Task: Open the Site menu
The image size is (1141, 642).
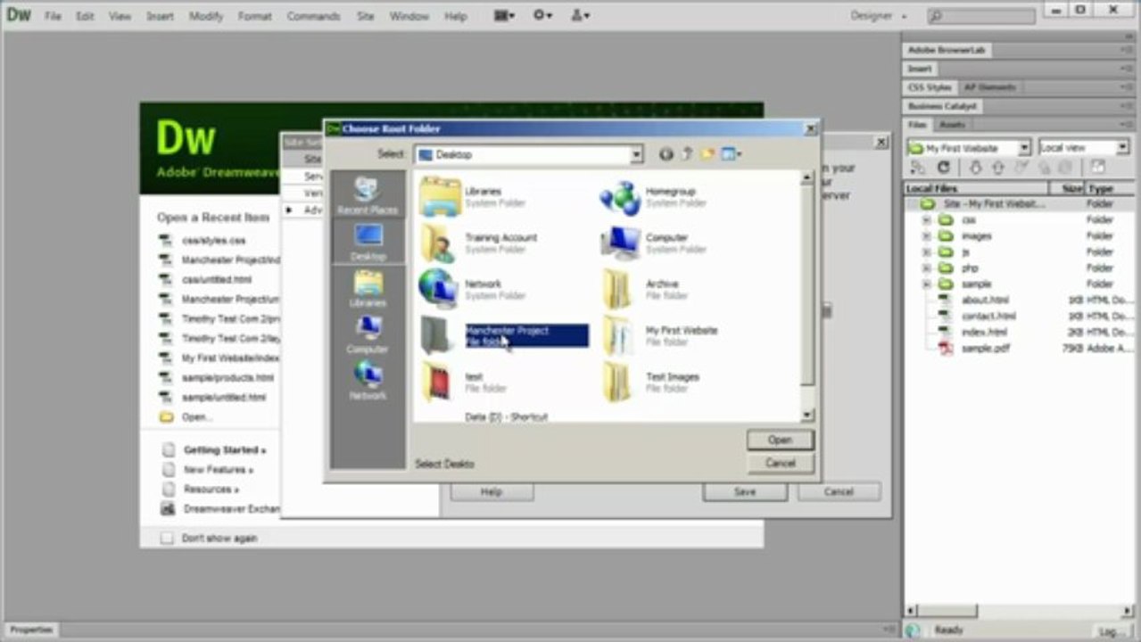Action: coord(365,16)
